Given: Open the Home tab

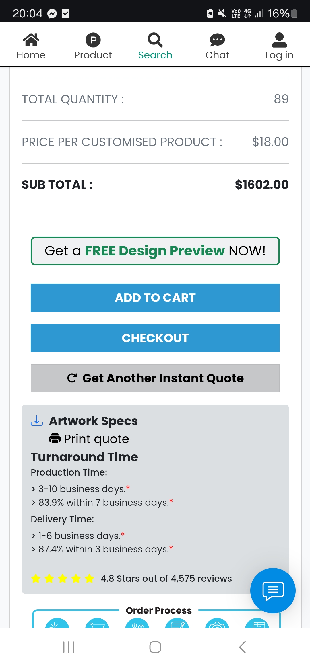Looking at the screenshot, I should pyautogui.click(x=31, y=46).
